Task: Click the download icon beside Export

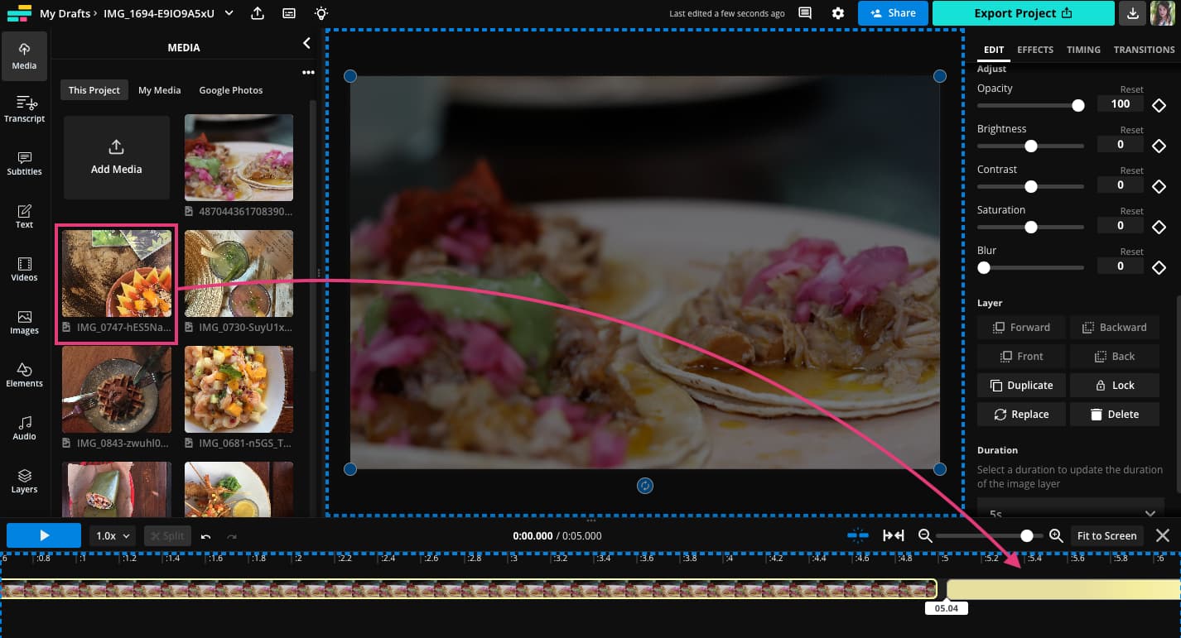Action: 1133,13
